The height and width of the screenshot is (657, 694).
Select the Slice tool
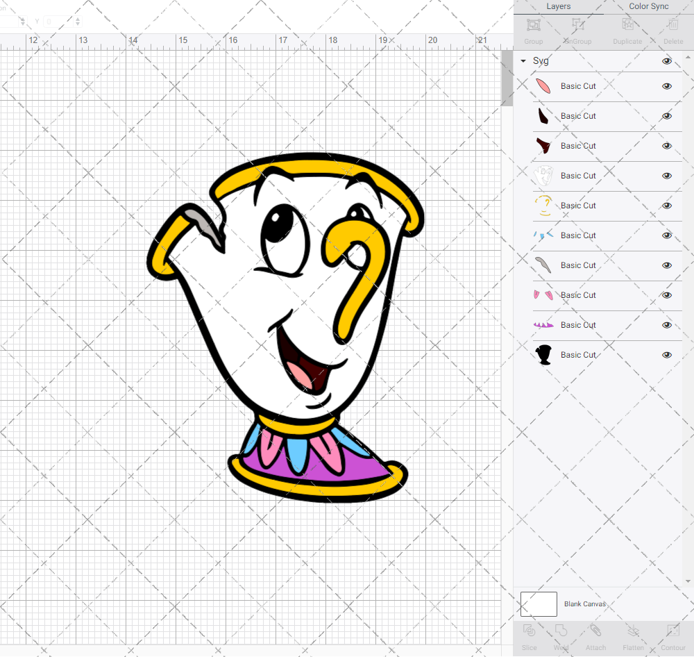click(529, 631)
